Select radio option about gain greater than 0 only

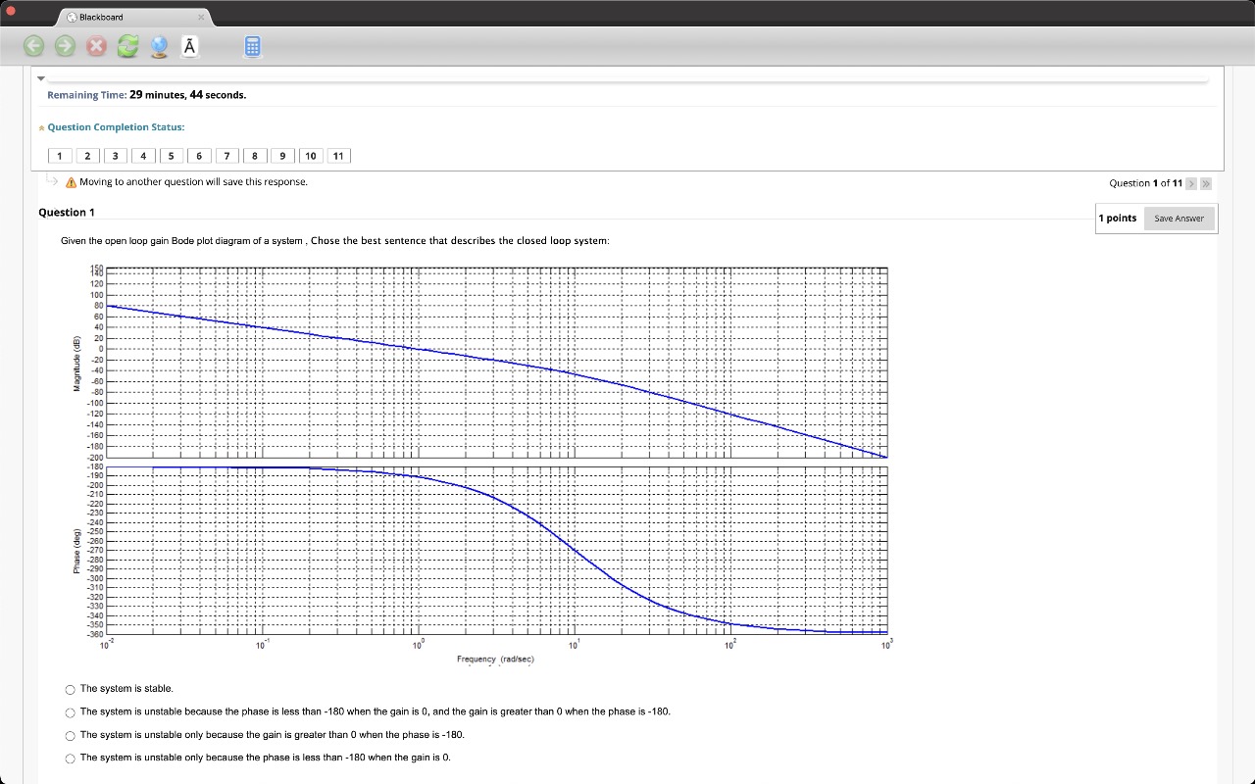(70, 735)
